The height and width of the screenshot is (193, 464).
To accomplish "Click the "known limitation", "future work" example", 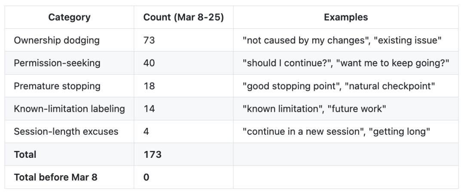I will 314,109.
